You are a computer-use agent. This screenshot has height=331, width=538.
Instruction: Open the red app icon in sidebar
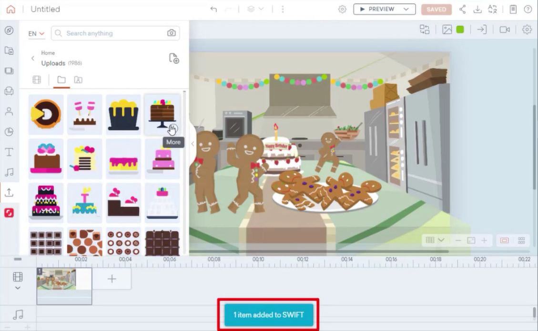9,213
